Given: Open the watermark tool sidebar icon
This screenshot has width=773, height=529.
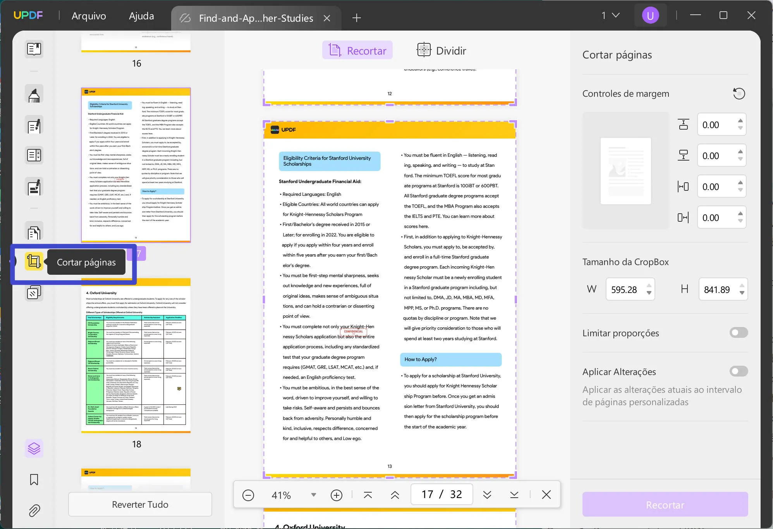Looking at the screenshot, I should [x=34, y=293].
